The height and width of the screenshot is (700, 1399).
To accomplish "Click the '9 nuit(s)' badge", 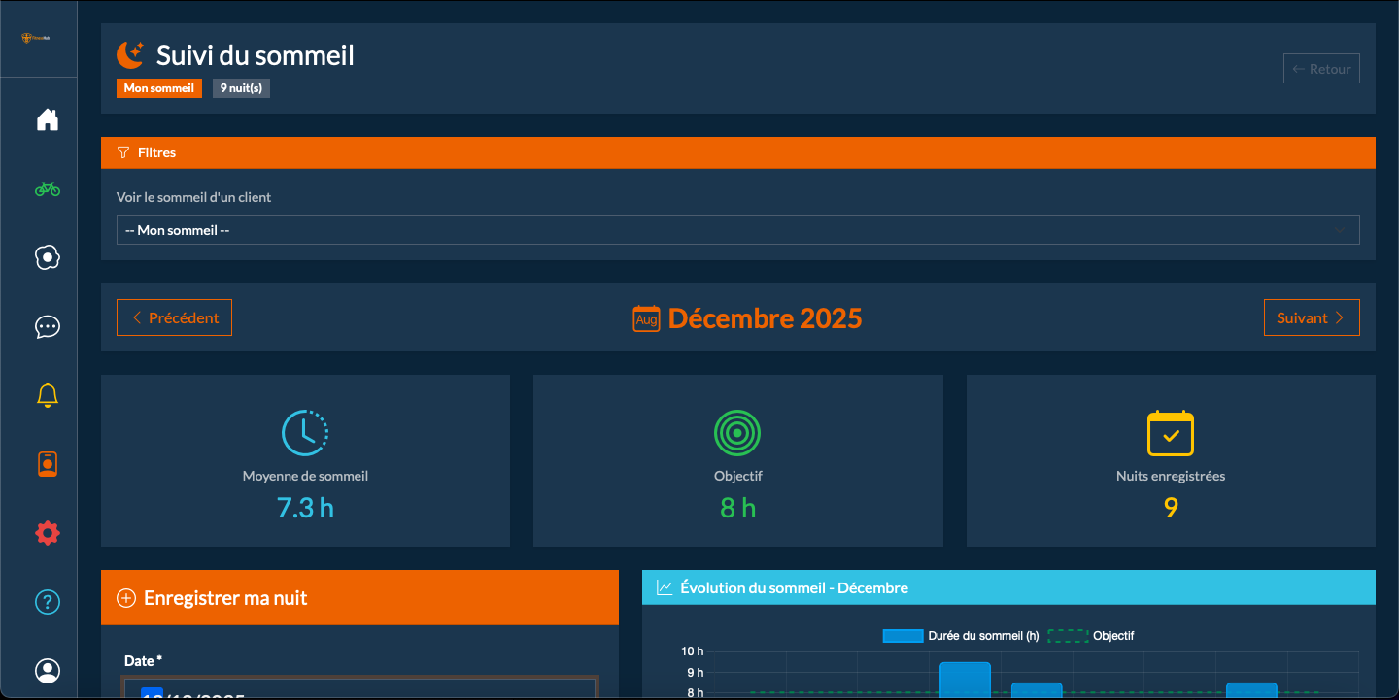I will coord(241,88).
